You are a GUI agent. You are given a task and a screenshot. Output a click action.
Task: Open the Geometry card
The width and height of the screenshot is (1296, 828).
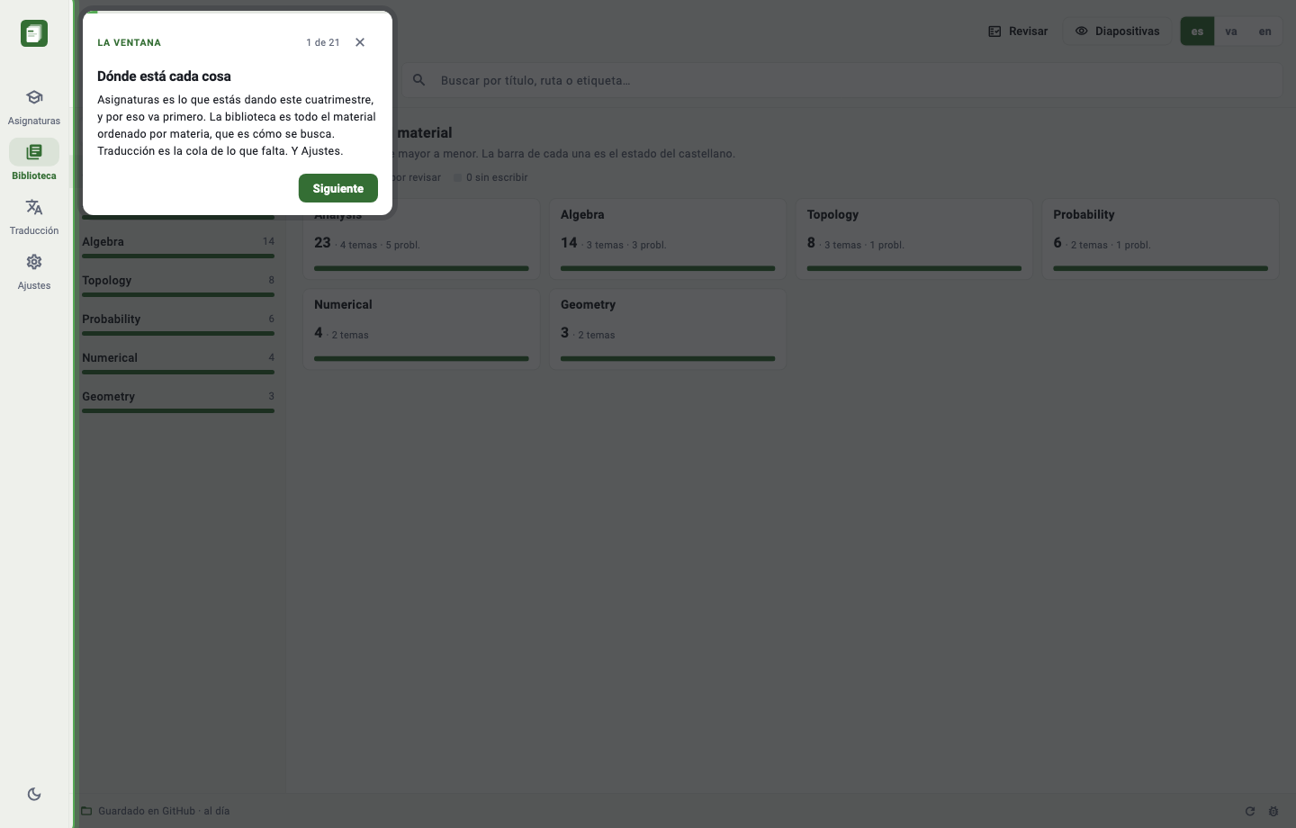coord(668,328)
